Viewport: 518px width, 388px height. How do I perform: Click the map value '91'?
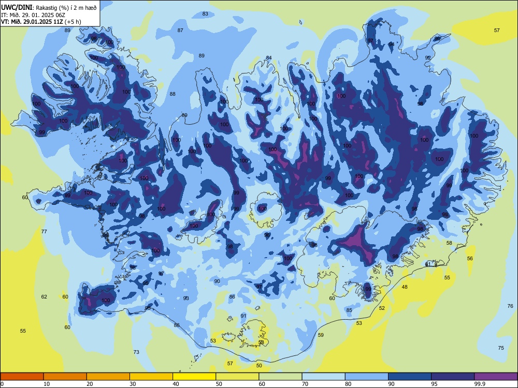pyautogui.click(x=243, y=316)
